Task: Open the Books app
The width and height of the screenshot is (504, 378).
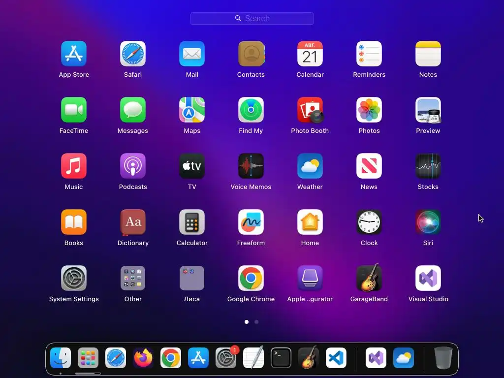Action: (74, 222)
